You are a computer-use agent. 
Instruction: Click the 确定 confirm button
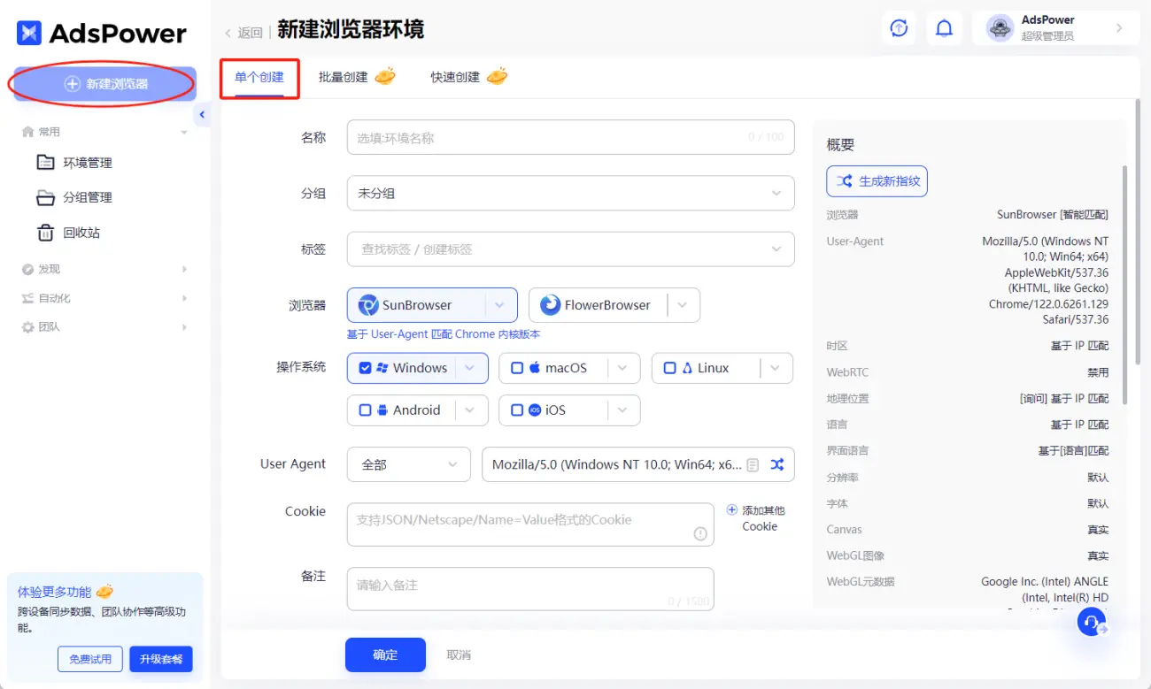point(385,655)
